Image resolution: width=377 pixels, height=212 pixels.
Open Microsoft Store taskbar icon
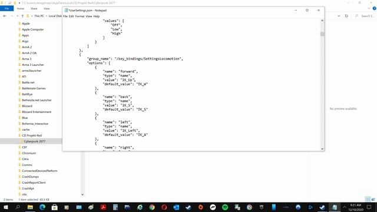55,207
